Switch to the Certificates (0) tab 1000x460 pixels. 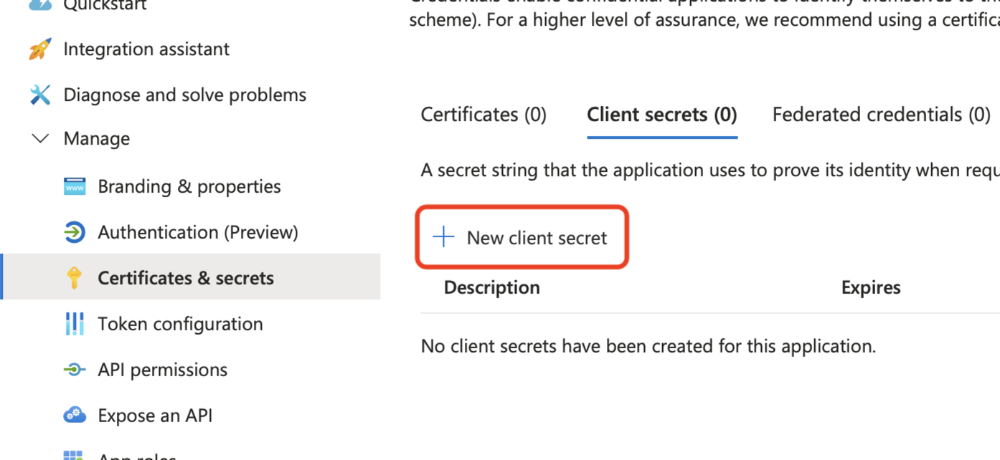click(x=483, y=114)
